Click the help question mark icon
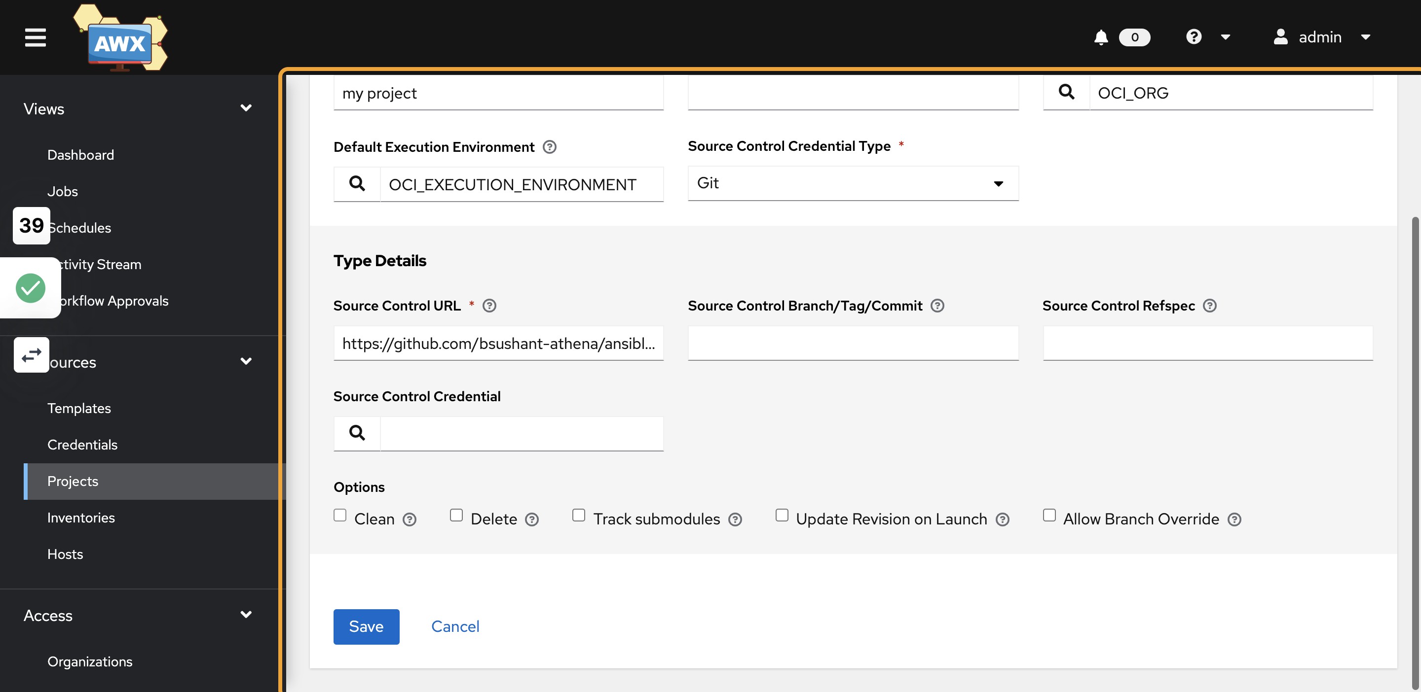 pos(1194,37)
